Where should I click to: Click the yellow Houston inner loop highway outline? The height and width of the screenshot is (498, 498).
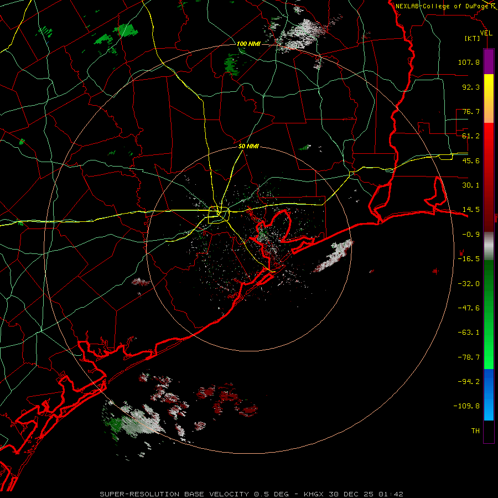pyautogui.click(x=219, y=215)
